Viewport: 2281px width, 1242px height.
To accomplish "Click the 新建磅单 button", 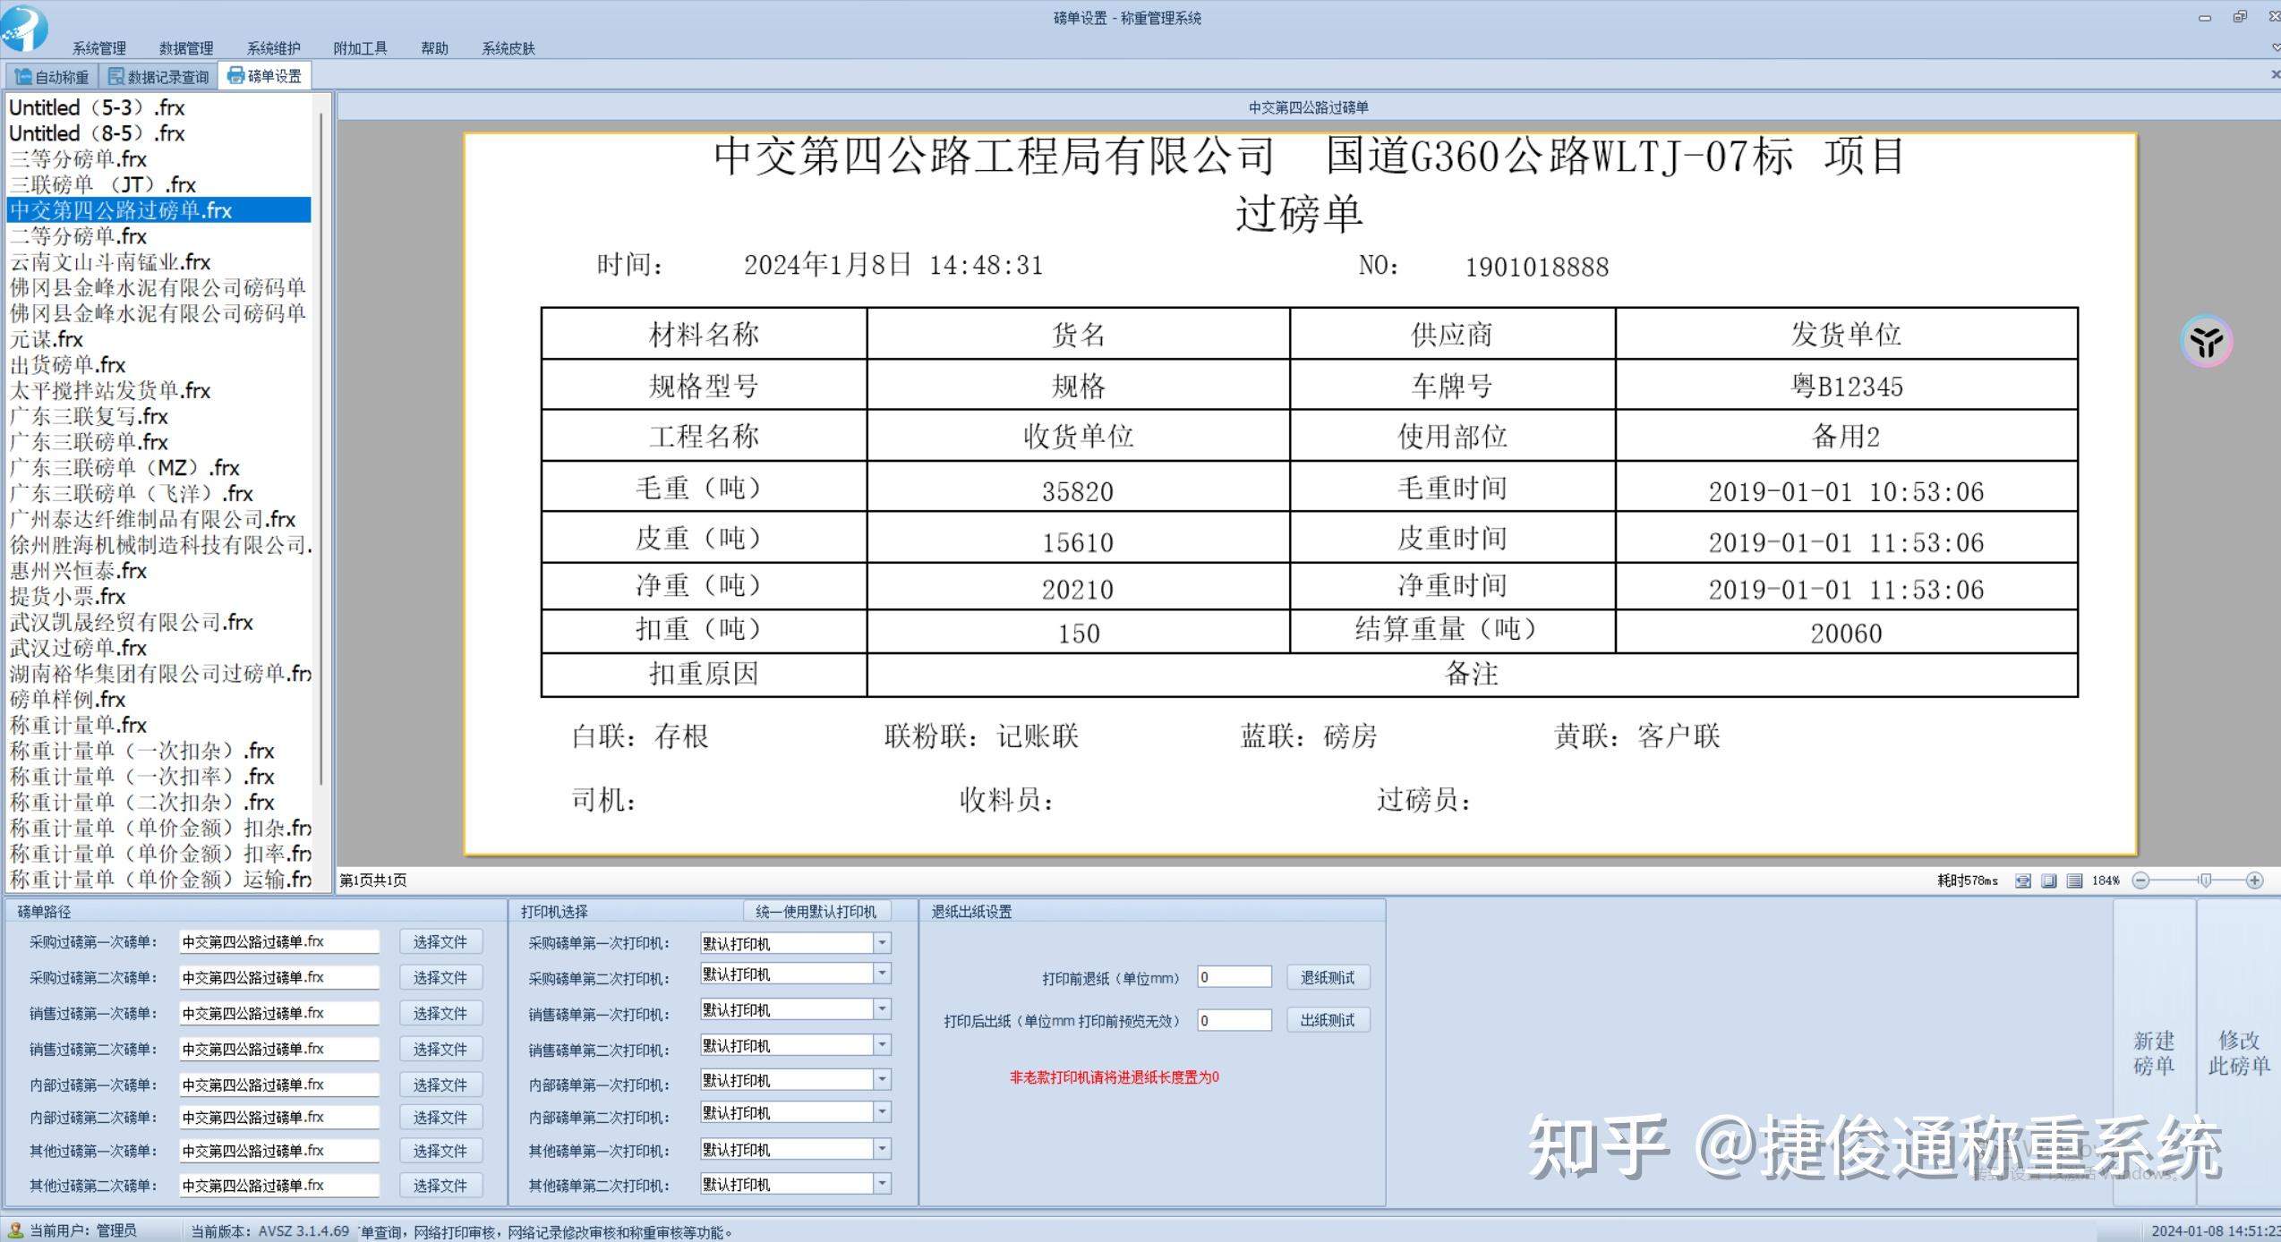I will (2154, 1053).
